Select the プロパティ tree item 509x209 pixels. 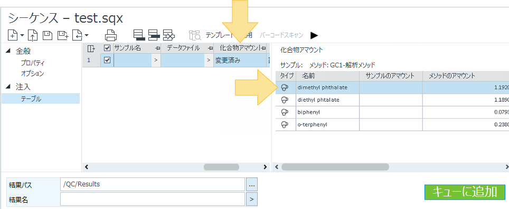pyautogui.click(x=32, y=63)
